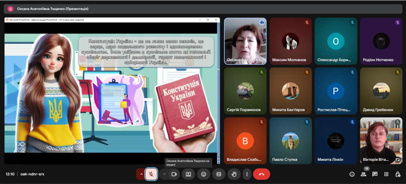Click the shared PowerPoint presentation slide

coord(111,93)
